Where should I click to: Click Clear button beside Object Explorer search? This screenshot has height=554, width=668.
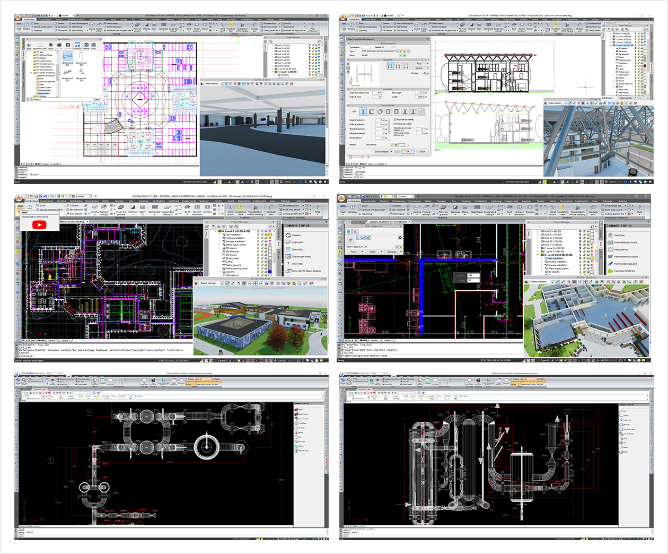click(96, 99)
